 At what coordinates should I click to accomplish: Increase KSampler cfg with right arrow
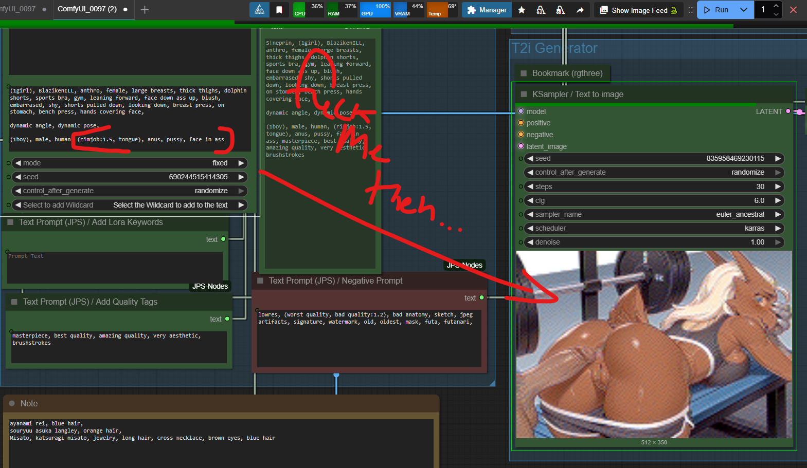778,200
